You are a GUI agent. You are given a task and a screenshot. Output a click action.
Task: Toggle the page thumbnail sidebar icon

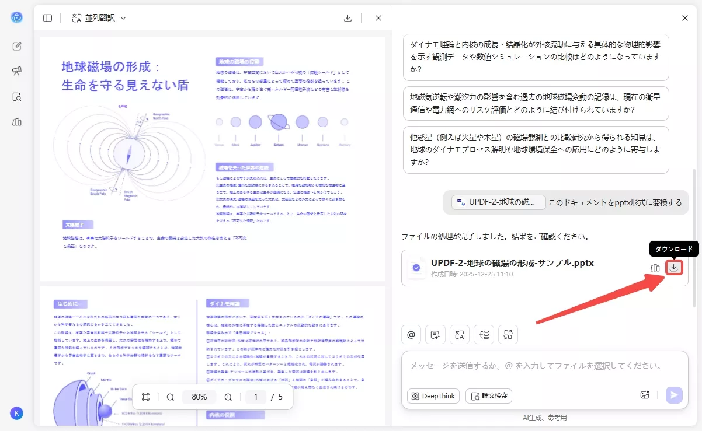(x=47, y=18)
